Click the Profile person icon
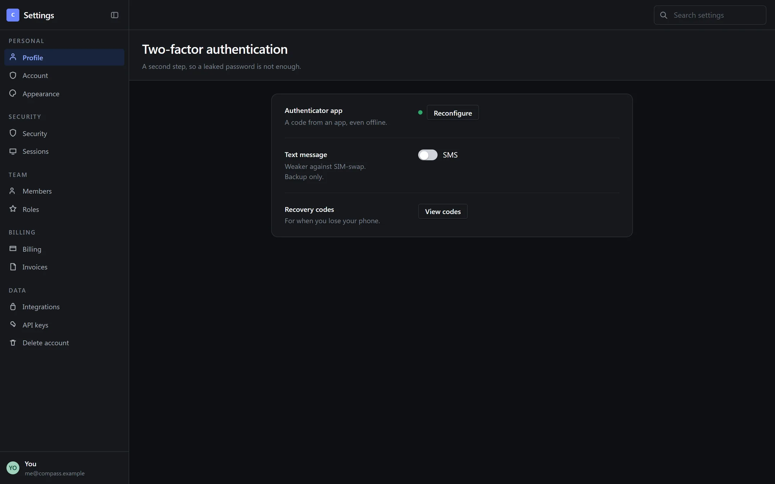 point(13,57)
